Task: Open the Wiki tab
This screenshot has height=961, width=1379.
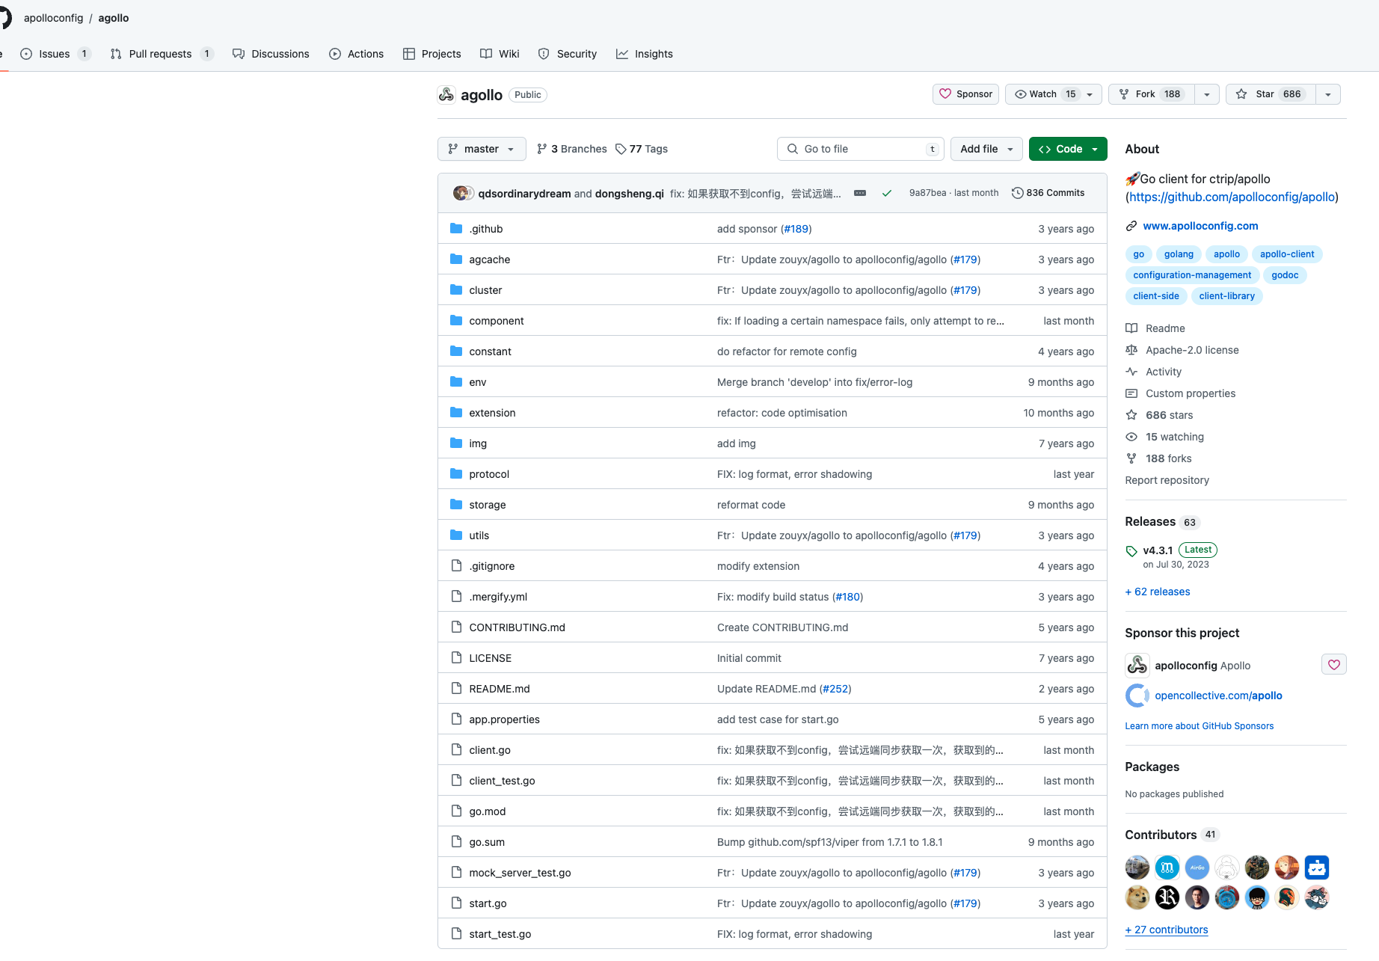Action: pos(500,54)
